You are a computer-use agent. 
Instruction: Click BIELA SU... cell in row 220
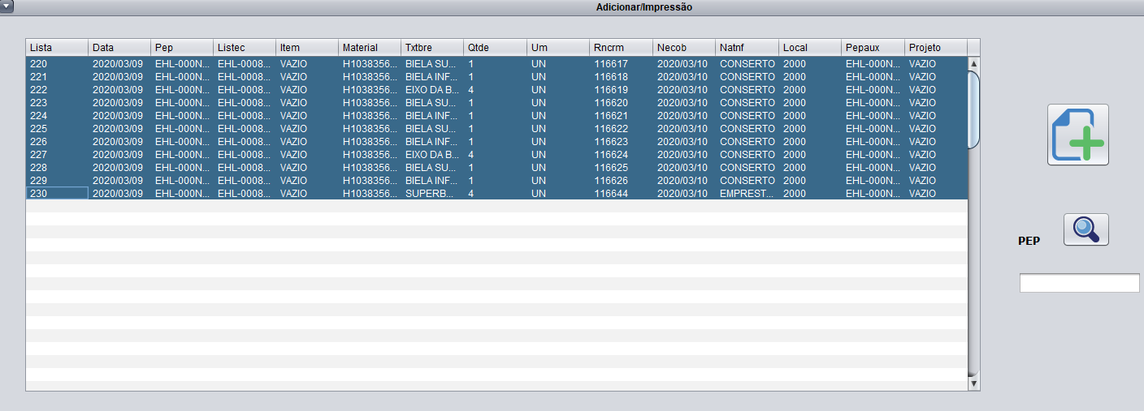[432, 63]
